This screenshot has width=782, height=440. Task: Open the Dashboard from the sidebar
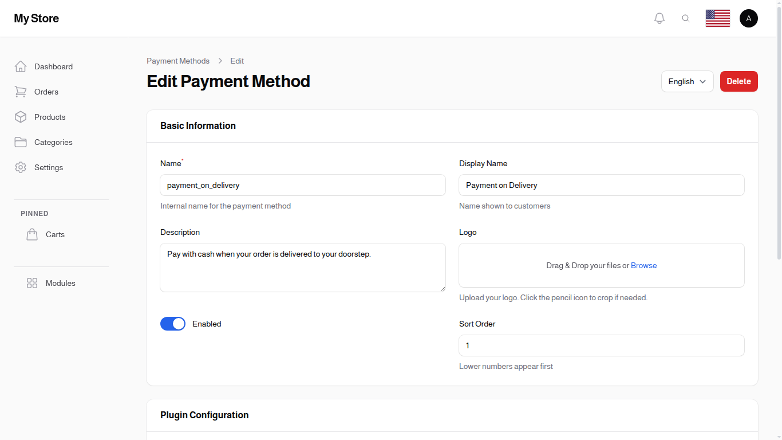[21, 66]
